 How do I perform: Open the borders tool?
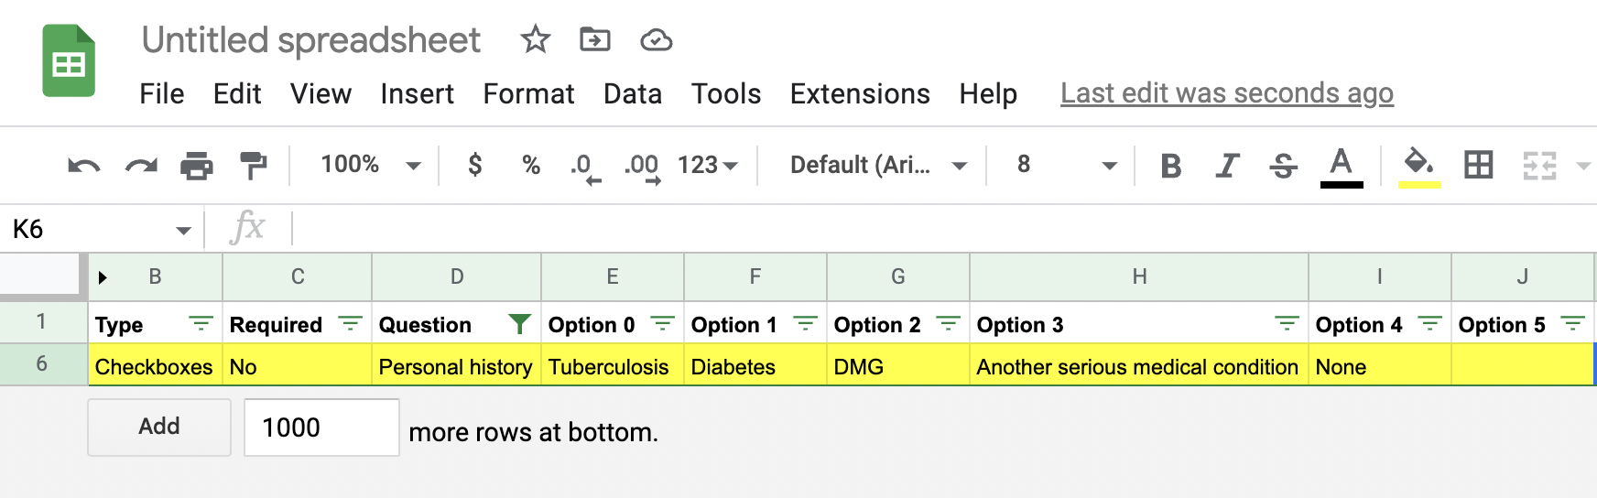point(1478,165)
